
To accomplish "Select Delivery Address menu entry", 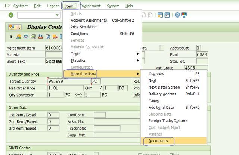I will coord(162,94).
